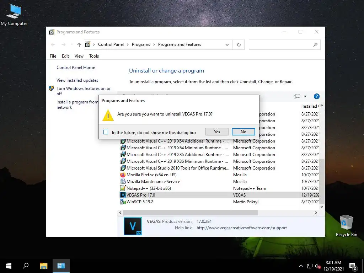Screen dimensions: 364x273
Task: Open Recycle Bin desktop icon
Action: point(346,226)
